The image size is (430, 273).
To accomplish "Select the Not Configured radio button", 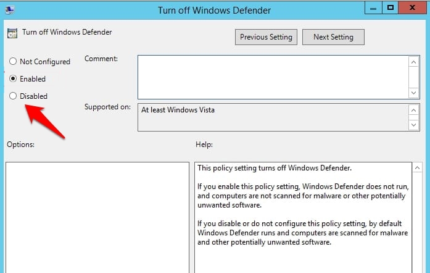I will click(x=13, y=61).
